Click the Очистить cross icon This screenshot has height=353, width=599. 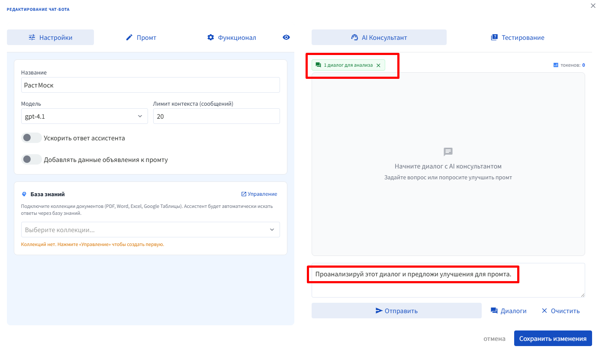pos(544,311)
